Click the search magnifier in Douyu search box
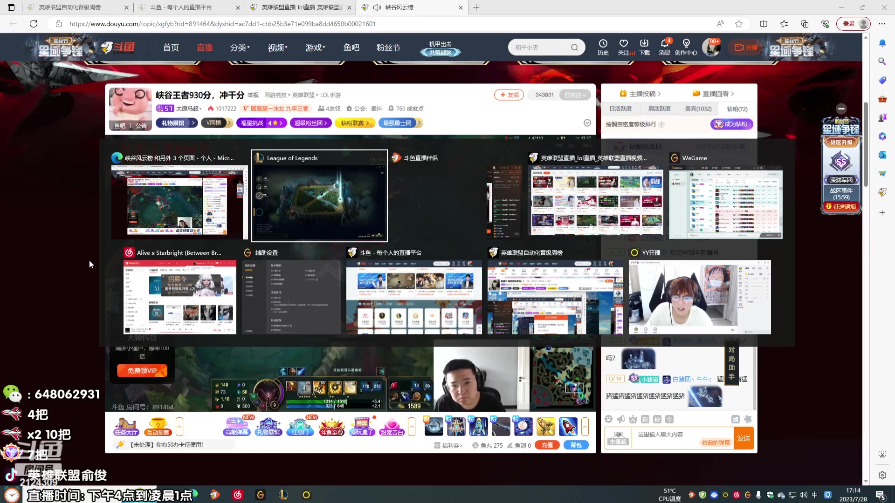The width and height of the screenshot is (895, 503). coord(574,48)
